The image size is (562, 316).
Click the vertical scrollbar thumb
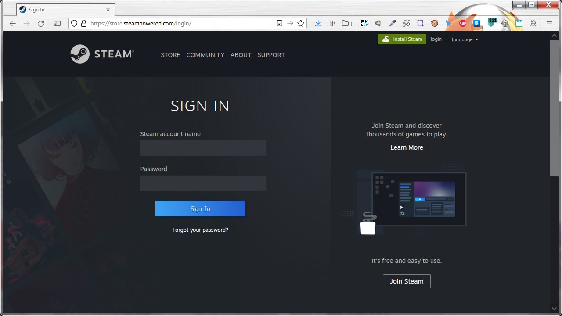(x=554, y=108)
